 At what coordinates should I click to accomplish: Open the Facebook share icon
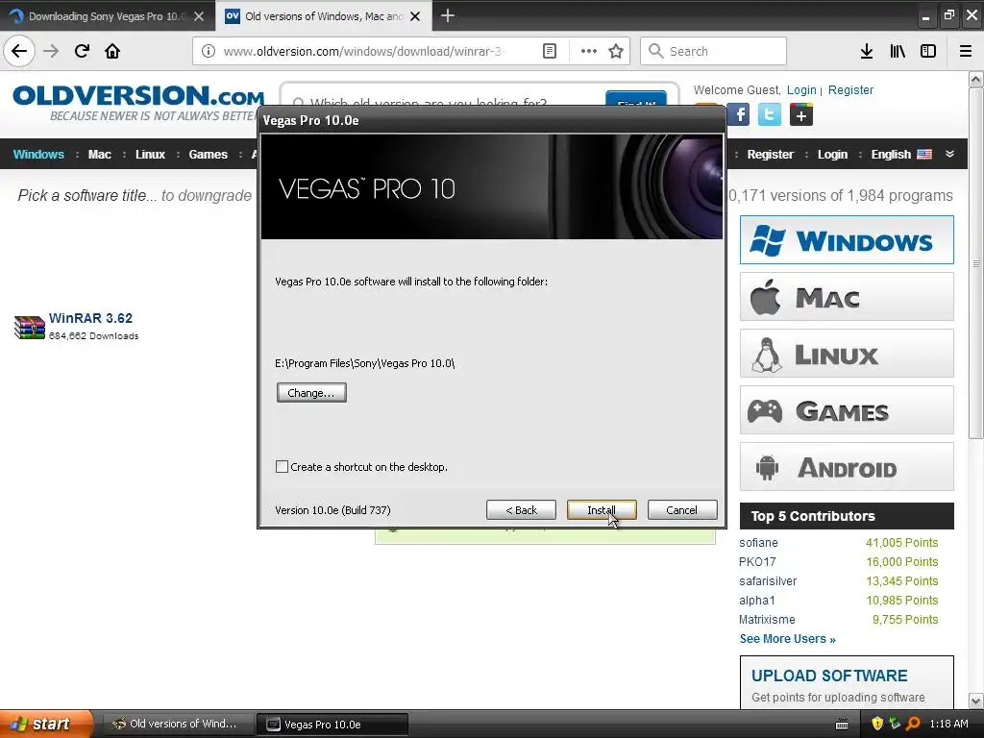739,115
